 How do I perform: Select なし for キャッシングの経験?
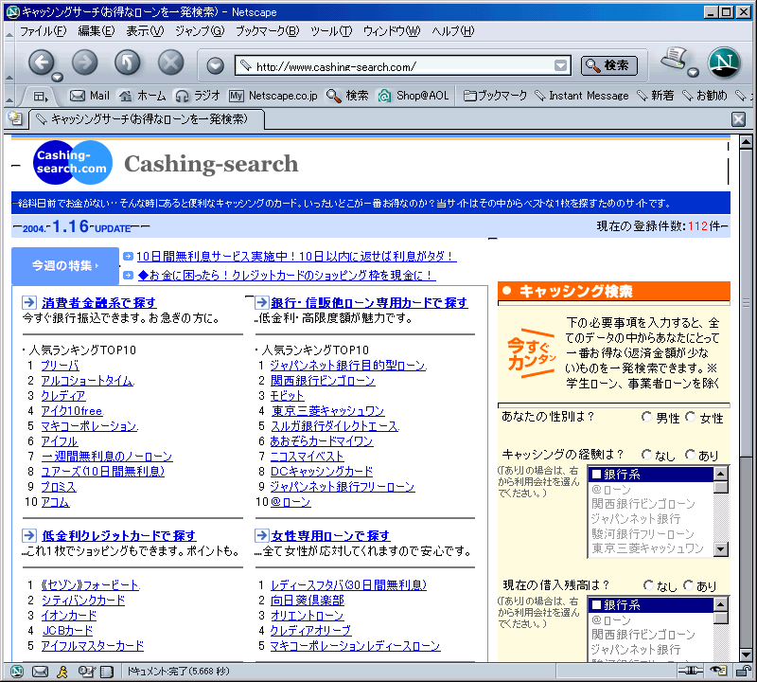[647, 455]
